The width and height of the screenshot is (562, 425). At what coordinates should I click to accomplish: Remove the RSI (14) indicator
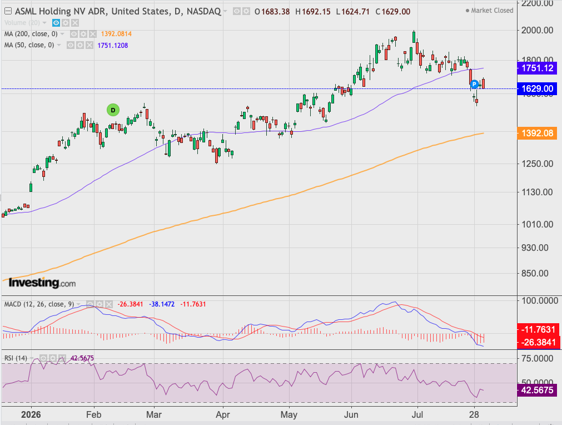coord(62,358)
